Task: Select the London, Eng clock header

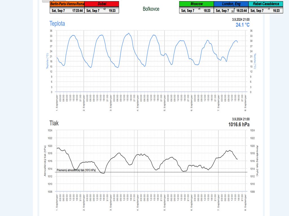Action: [231, 4]
